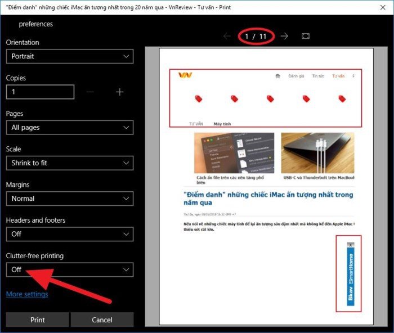
Task: Click the Copies number input field
Action: pyautogui.click(x=40, y=92)
